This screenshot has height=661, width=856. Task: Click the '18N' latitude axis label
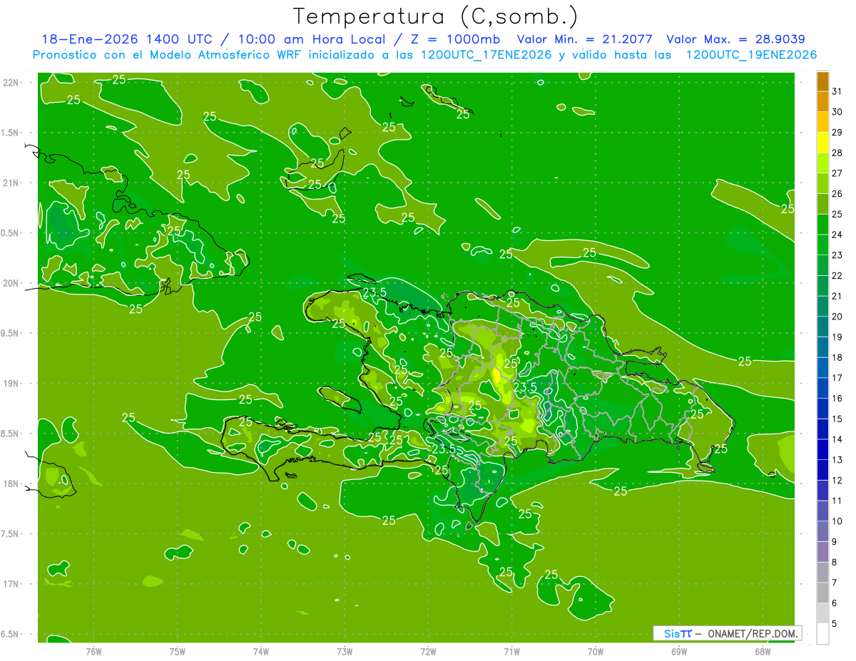[x=10, y=483]
